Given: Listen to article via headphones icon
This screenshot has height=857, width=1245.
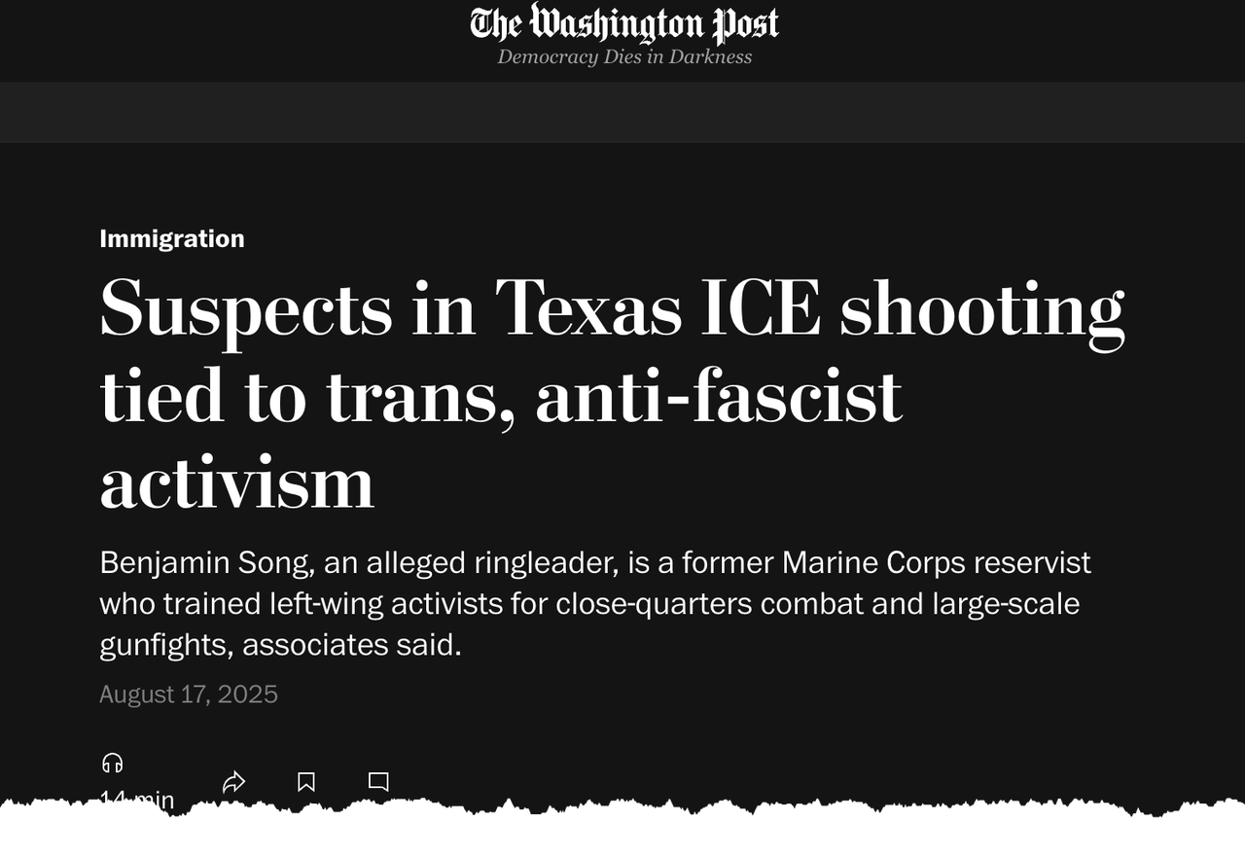Looking at the screenshot, I should point(113,763).
